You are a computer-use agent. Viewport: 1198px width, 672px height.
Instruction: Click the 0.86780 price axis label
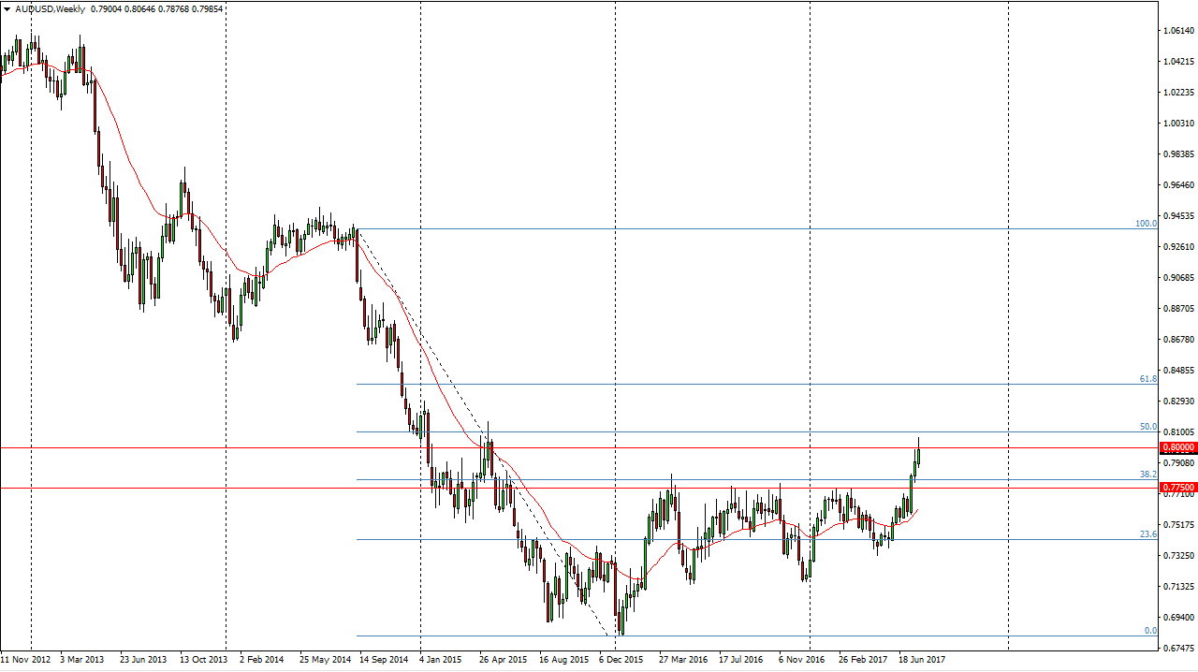(x=1179, y=340)
